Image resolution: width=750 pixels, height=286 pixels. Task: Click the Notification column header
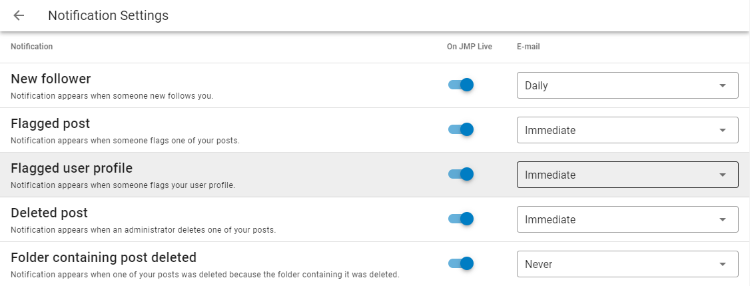[x=31, y=47]
